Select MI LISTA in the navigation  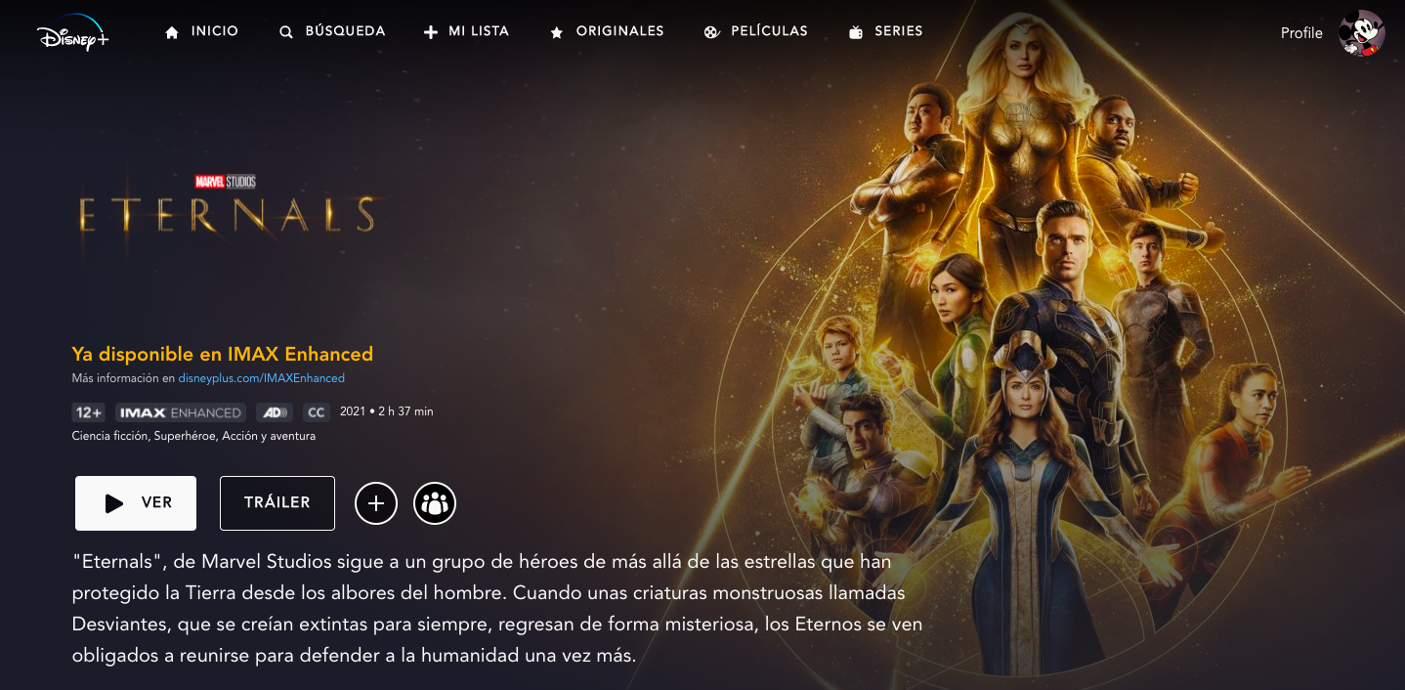coord(479,31)
